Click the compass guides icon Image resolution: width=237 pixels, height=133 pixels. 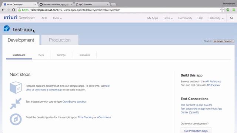point(16,119)
